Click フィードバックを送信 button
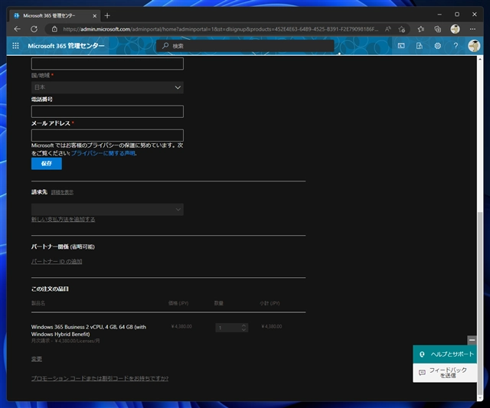The height and width of the screenshot is (408, 490). click(x=445, y=372)
